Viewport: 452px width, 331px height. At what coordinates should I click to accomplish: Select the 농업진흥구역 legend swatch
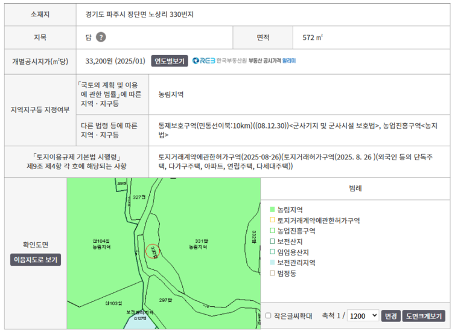[272, 231]
